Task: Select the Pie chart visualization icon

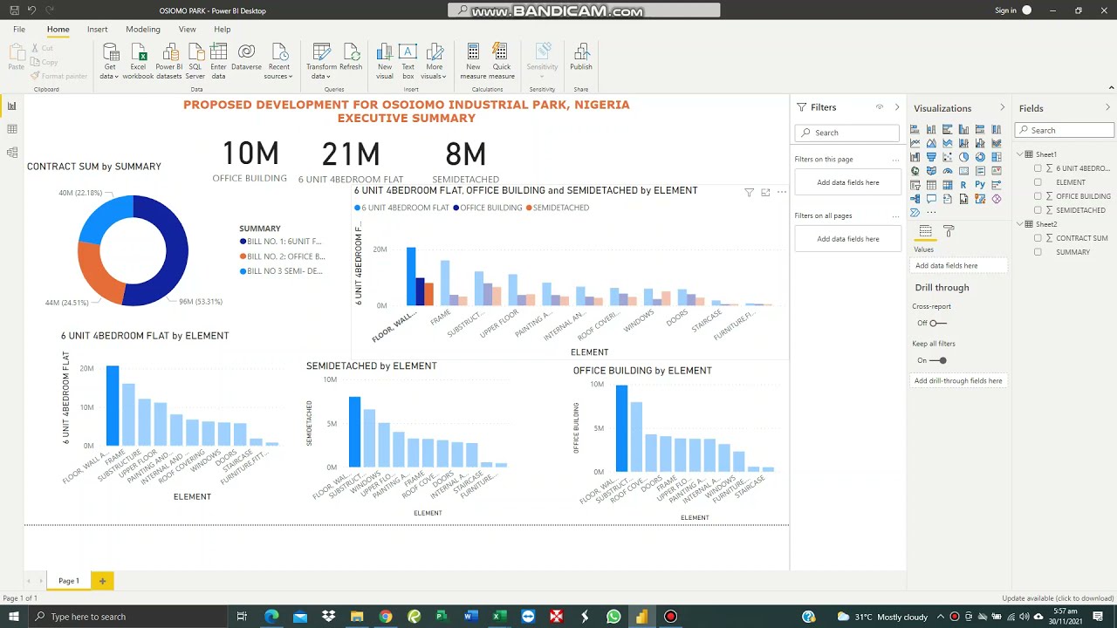Action: click(963, 157)
